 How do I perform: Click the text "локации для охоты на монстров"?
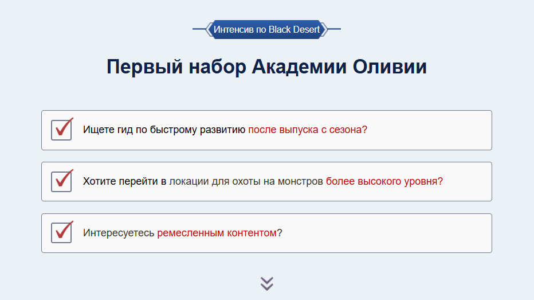(246, 181)
